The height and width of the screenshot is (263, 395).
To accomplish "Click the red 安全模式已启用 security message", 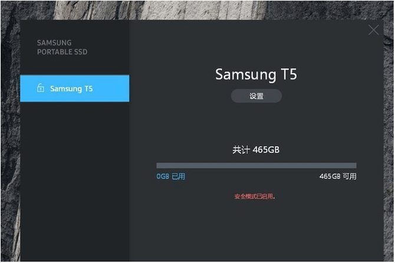I will click(255, 196).
